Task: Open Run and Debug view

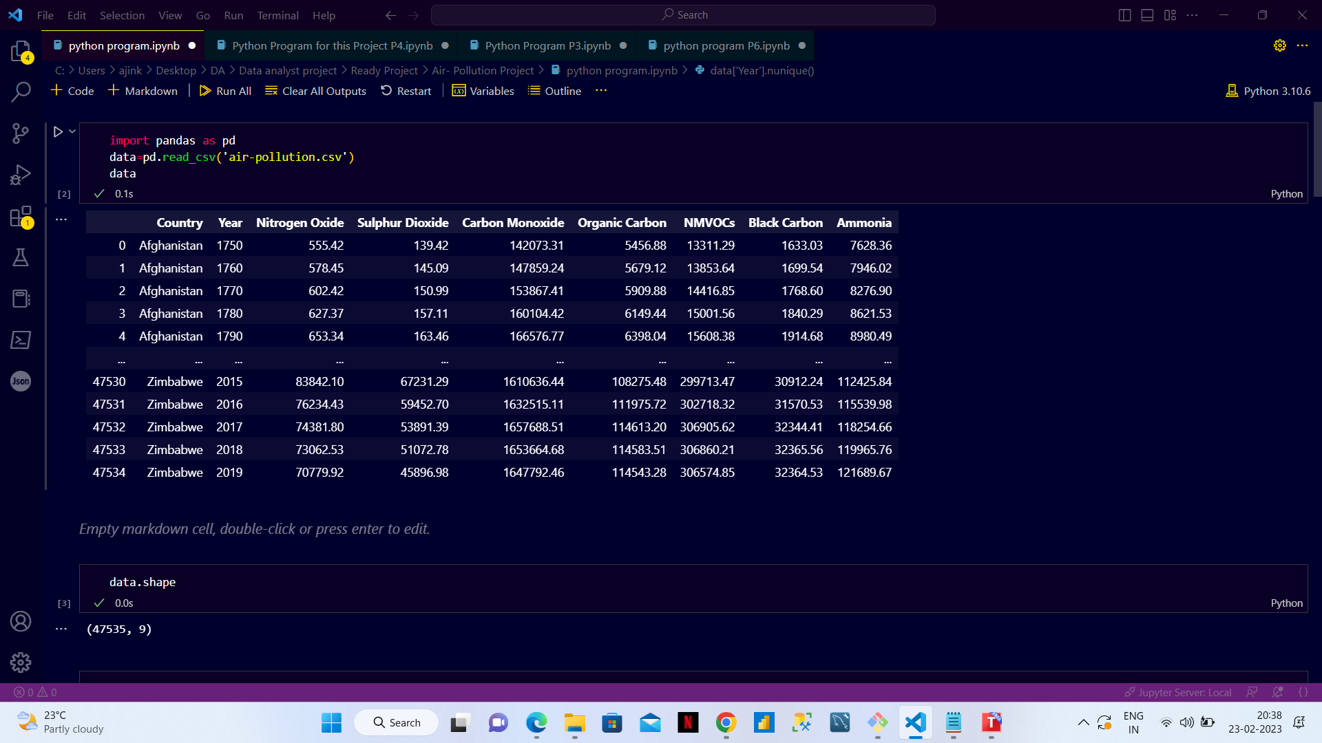Action: tap(21, 175)
